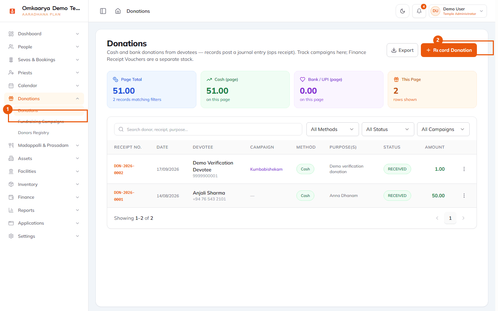Expand the Sevas & Bookings section
This screenshot has height=311, width=498.
pyautogui.click(x=44, y=60)
